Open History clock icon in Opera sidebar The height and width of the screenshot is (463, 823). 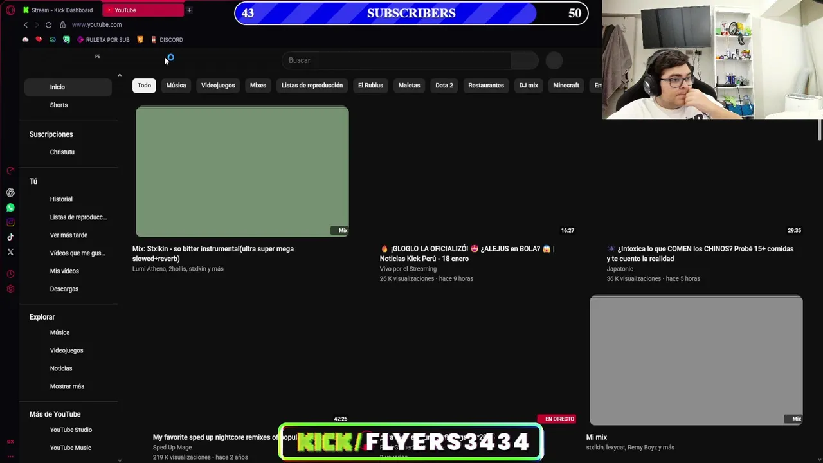[x=10, y=274]
